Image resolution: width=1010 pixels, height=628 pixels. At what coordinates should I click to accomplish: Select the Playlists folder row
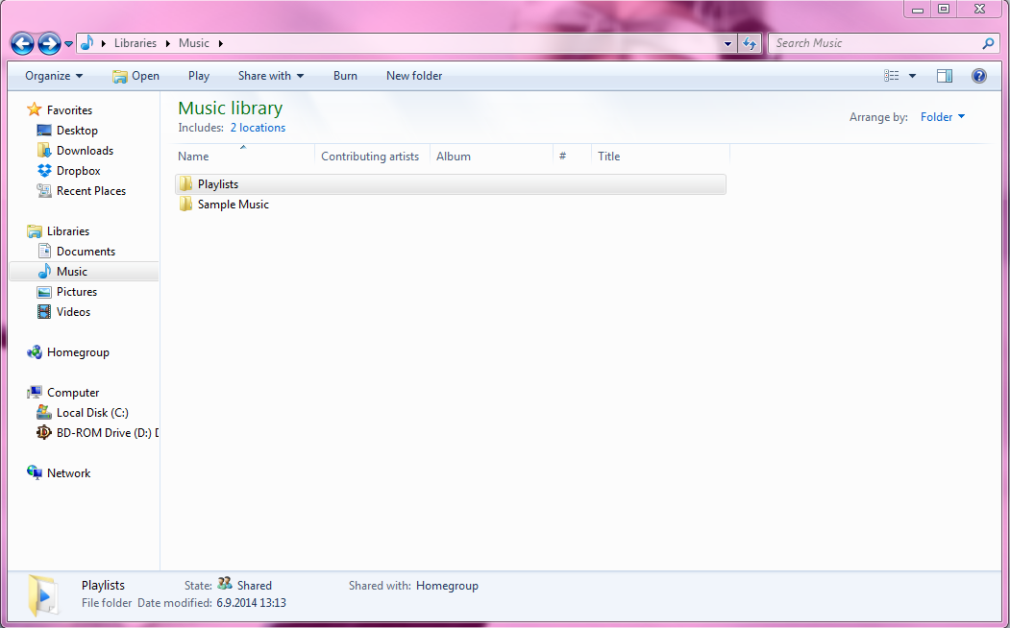(x=451, y=184)
